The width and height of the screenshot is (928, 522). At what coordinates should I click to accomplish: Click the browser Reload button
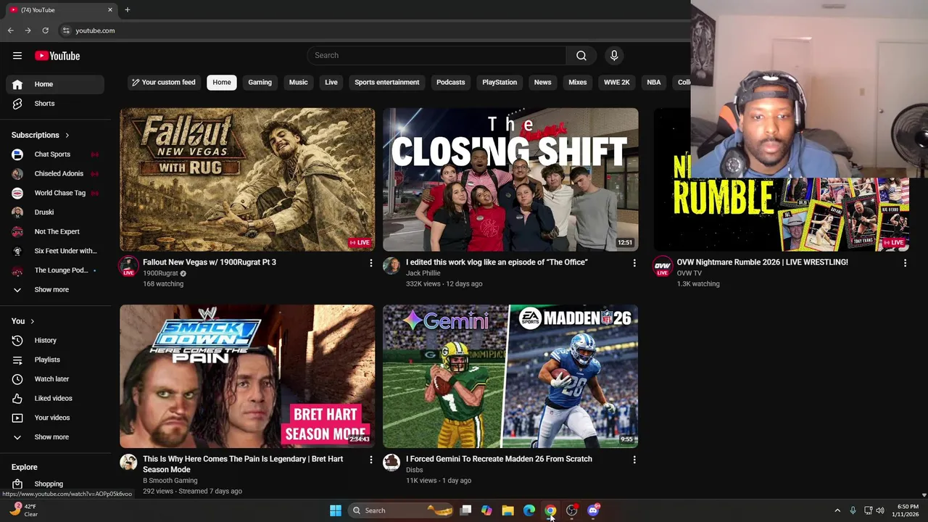coord(45,30)
